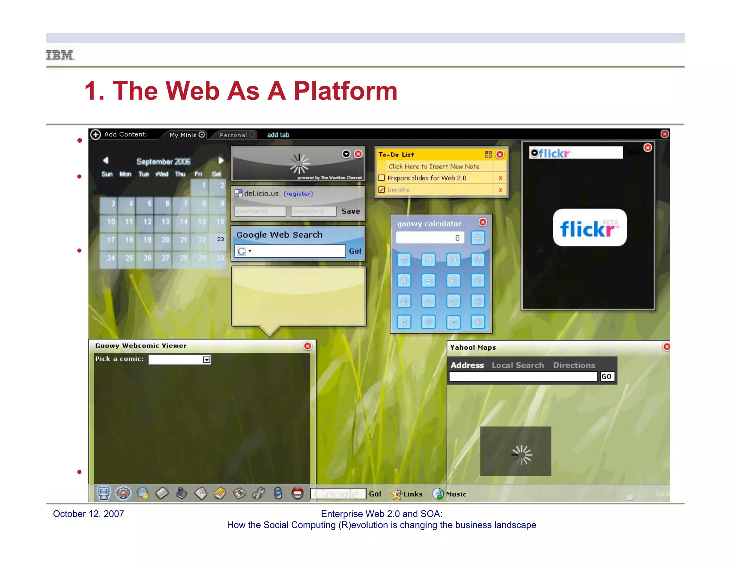Image resolution: width=731 pixels, height=565 pixels.
Task: Click calculator plus key
Action: coord(478,322)
